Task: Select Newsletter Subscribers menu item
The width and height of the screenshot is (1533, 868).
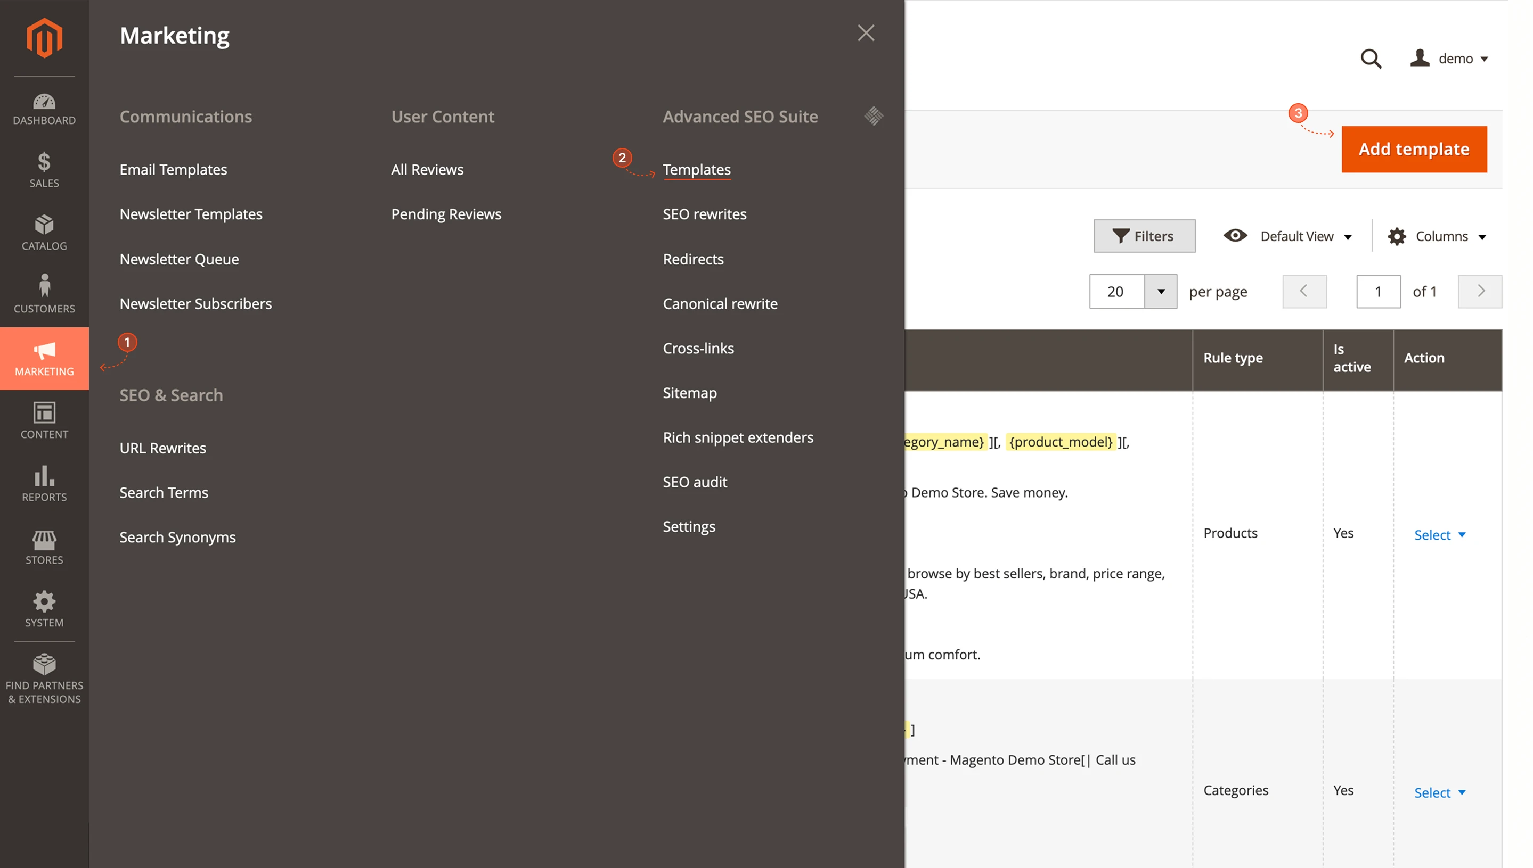Action: click(195, 303)
